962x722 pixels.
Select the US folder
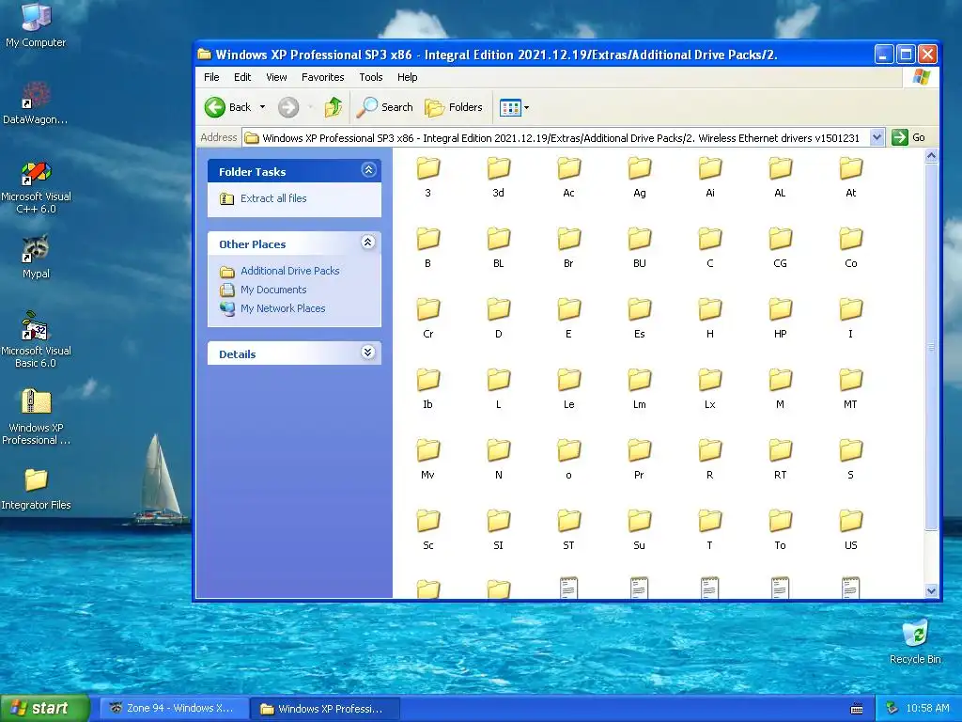pyautogui.click(x=850, y=530)
